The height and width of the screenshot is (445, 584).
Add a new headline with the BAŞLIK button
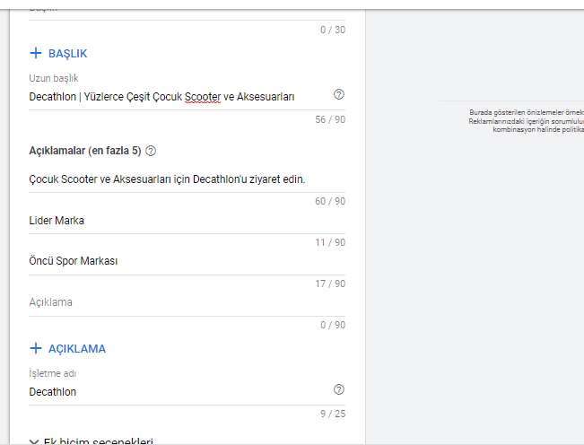pos(67,54)
